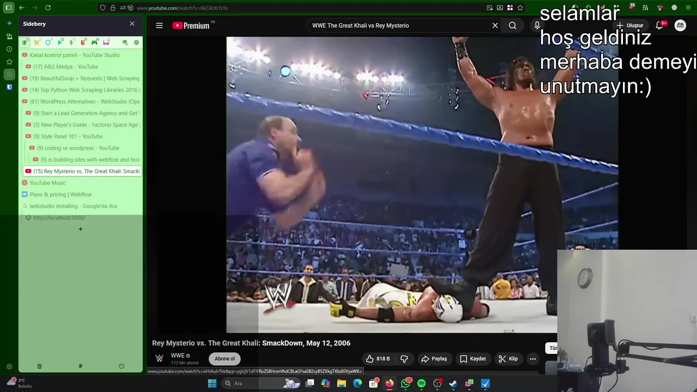
Task: Open the YouTube guide hamburger menu
Action: [x=159, y=25]
